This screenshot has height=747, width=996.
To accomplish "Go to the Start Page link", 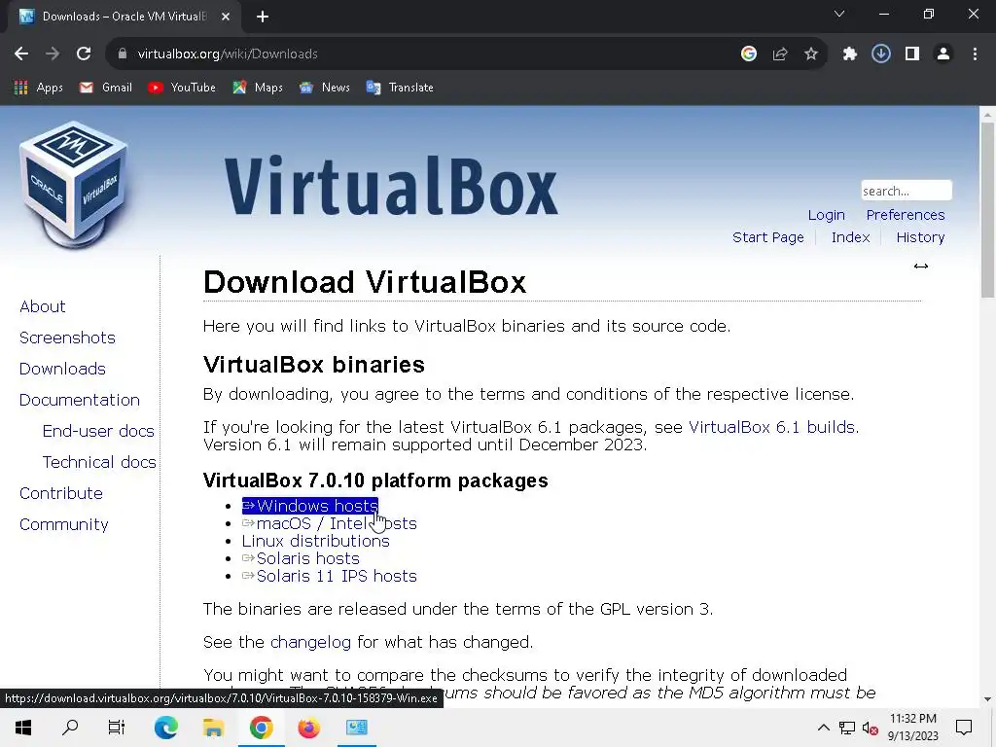I will tap(768, 237).
